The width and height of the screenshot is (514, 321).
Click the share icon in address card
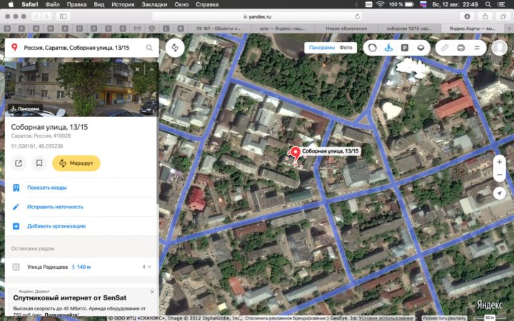click(19, 163)
